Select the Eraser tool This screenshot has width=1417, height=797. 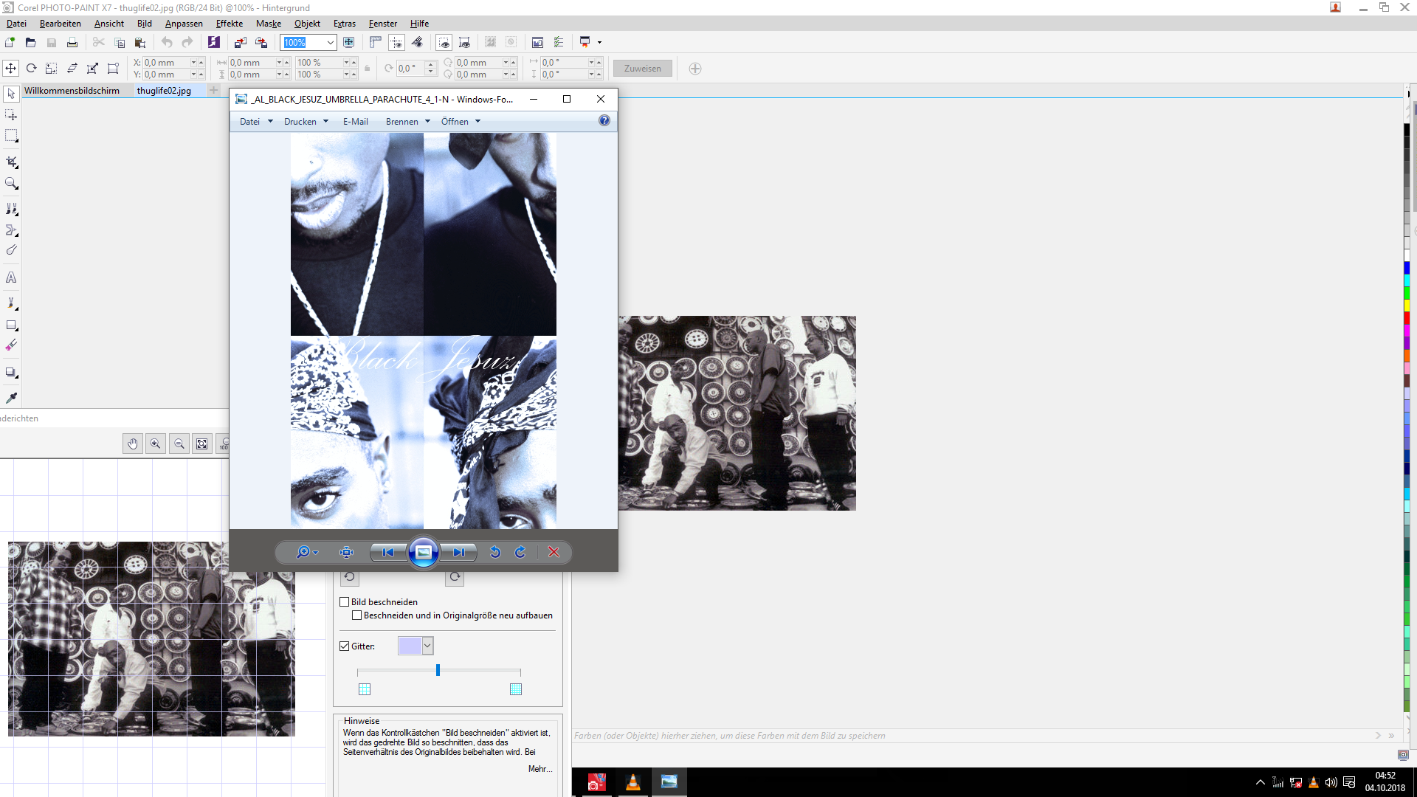tap(11, 345)
